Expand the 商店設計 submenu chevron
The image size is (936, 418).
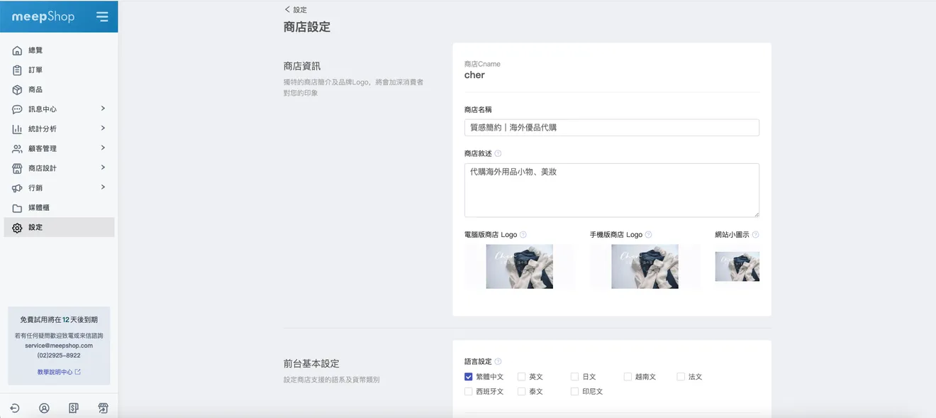click(x=103, y=167)
